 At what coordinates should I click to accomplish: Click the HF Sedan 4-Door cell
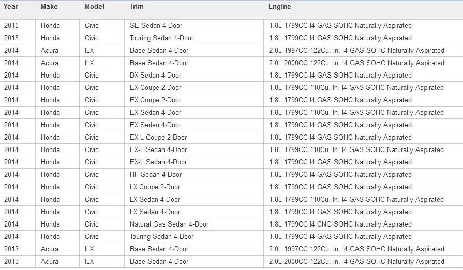point(193,175)
